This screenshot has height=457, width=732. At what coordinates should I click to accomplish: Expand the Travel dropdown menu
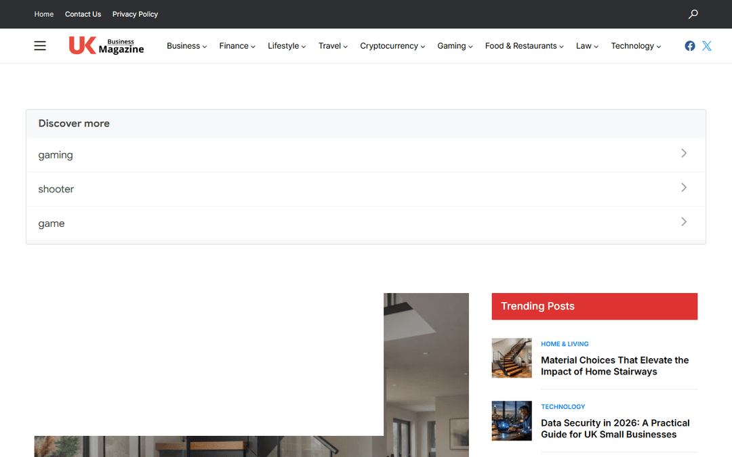pos(333,46)
